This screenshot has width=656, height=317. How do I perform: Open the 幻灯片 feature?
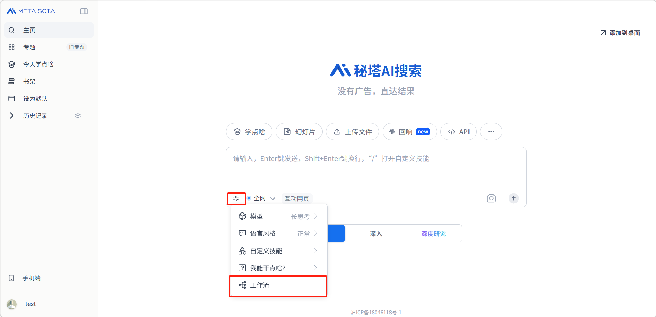point(299,132)
